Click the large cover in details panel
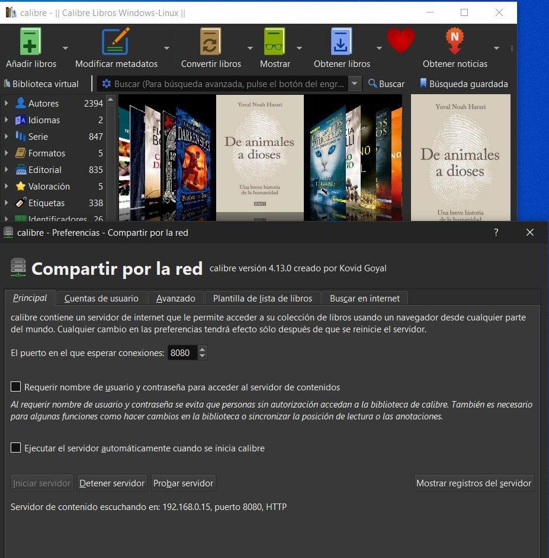This screenshot has width=549, height=558. click(x=460, y=158)
